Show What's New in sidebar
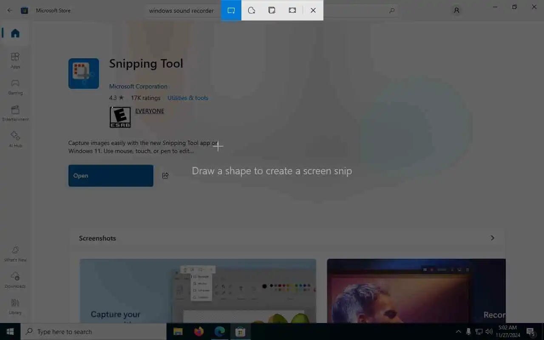This screenshot has width=544, height=340. pyautogui.click(x=15, y=254)
